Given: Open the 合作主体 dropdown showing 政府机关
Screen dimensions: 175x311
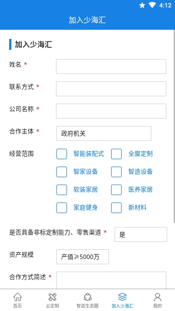Looking at the screenshot, I should (x=104, y=133).
